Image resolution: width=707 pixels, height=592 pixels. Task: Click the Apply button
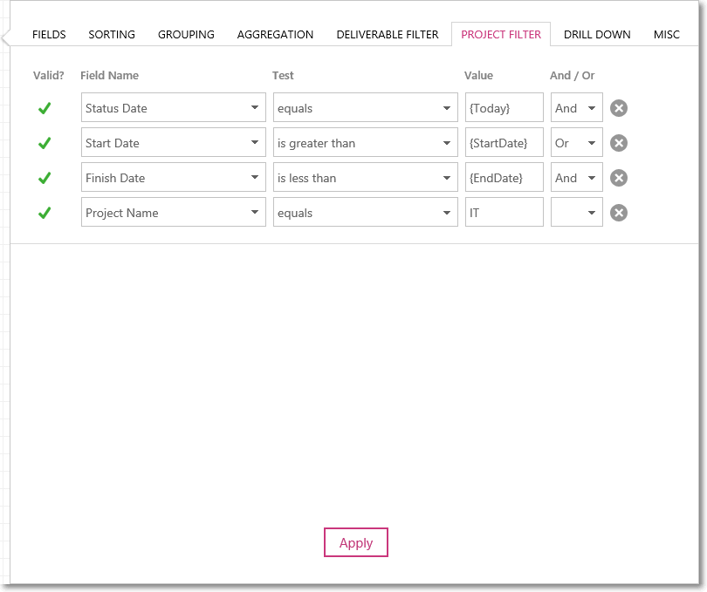click(x=356, y=542)
